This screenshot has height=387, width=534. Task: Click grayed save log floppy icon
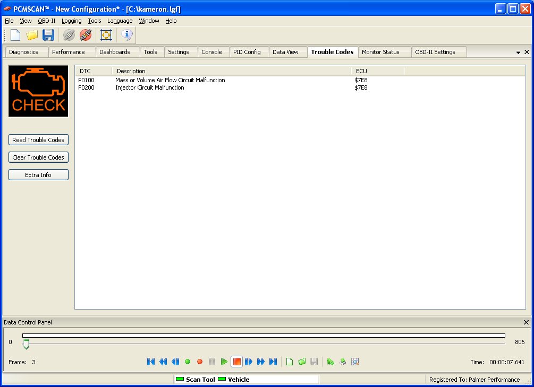(x=314, y=362)
